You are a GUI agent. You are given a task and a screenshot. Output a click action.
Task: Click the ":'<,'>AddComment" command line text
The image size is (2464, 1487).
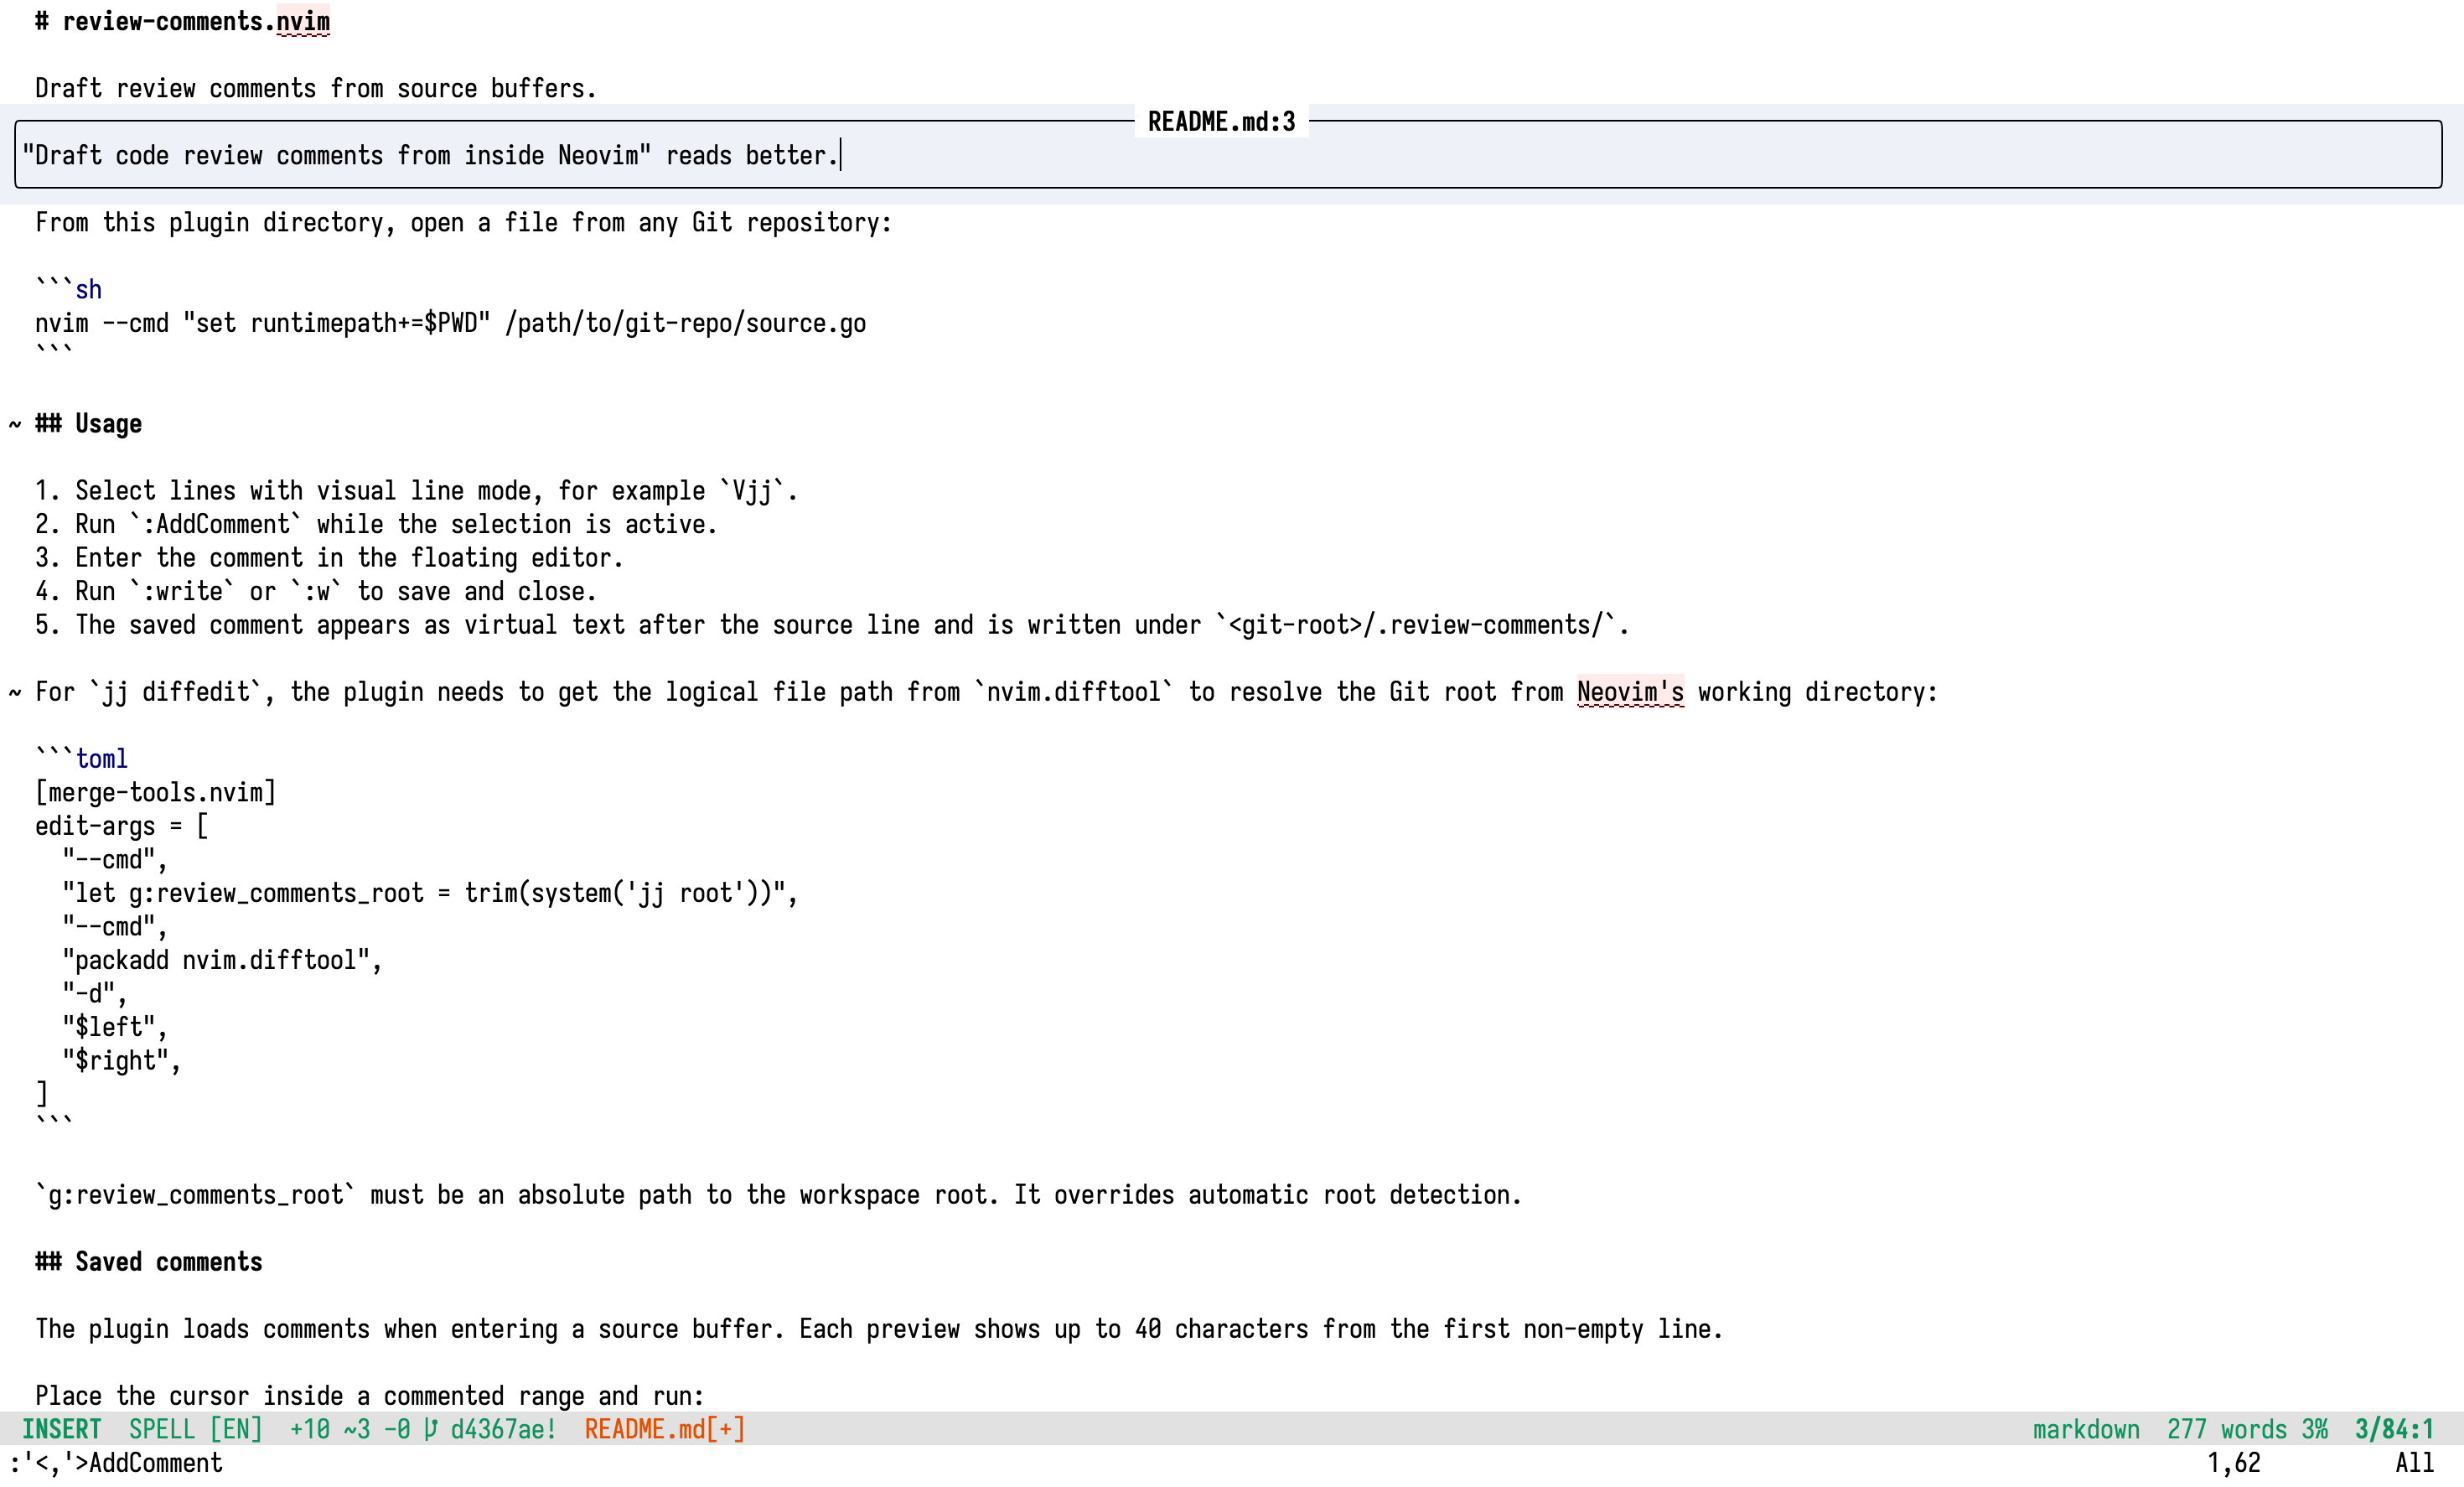click(115, 1463)
